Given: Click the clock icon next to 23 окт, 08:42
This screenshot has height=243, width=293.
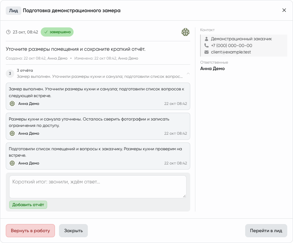Looking at the screenshot, I should coord(8,32).
